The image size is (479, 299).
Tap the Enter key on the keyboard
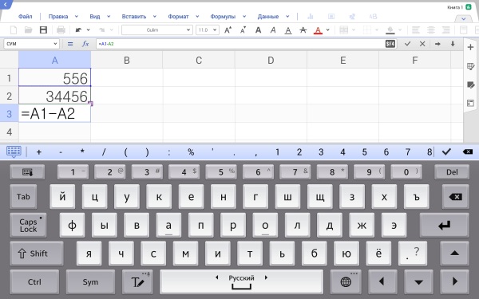click(x=444, y=225)
